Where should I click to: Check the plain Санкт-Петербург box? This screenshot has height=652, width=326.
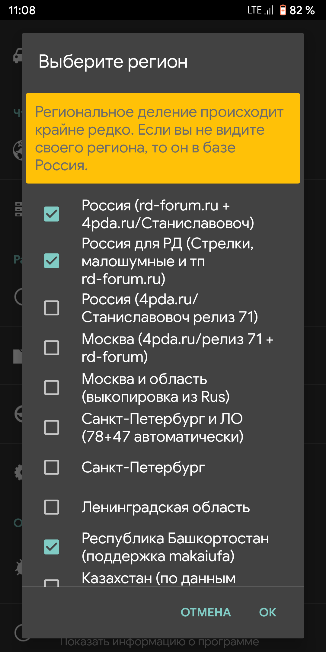click(52, 467)
